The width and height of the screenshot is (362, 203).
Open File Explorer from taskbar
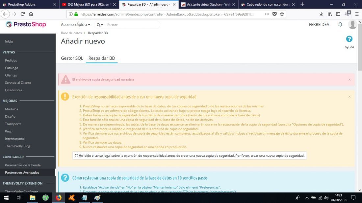[x=32, y=198]
